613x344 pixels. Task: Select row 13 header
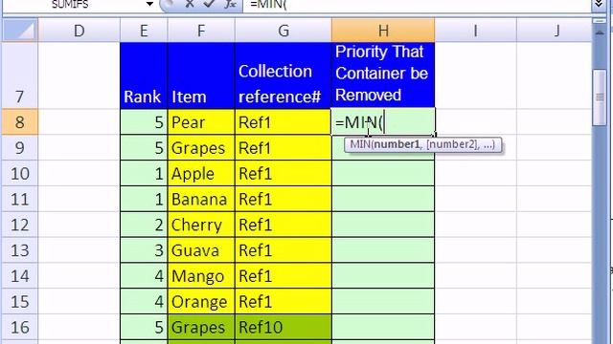coord(20,250)
